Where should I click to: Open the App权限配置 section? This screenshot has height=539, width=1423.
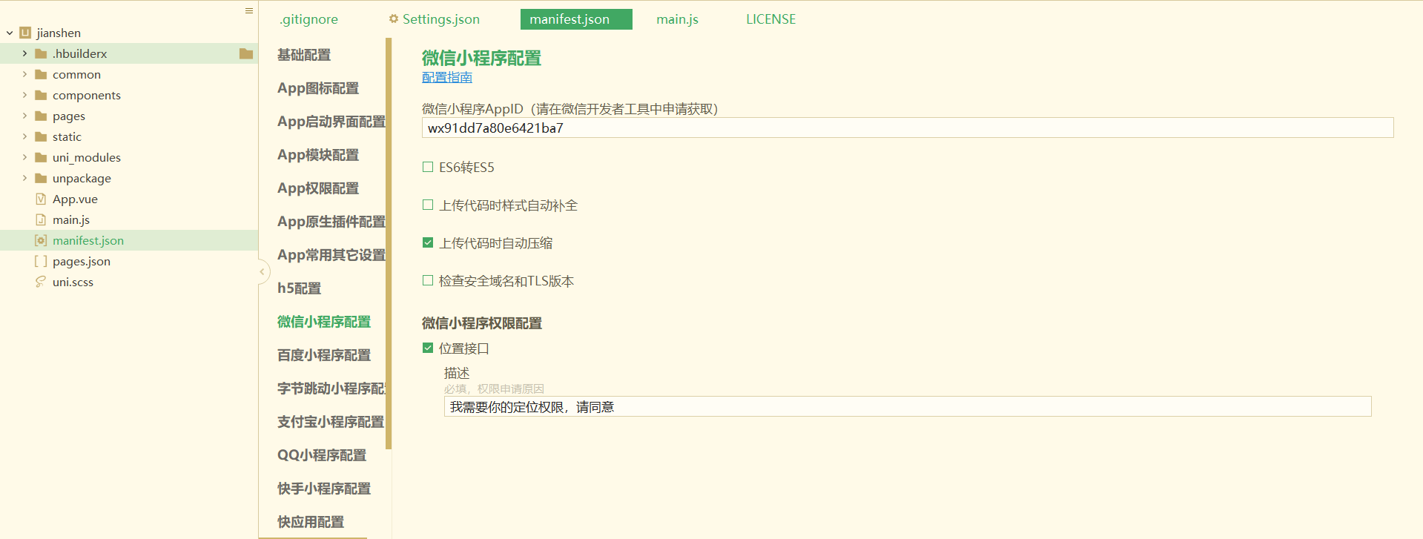click(x=318, y=188)
